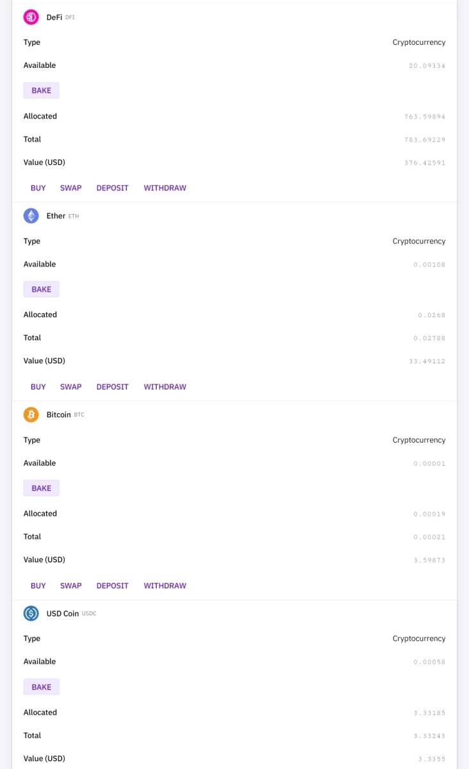Screen dimensions: 469x769
Task: Open DEPOSIT for Bitcoin
Action: pyautogui.click(x=113, y=586)
